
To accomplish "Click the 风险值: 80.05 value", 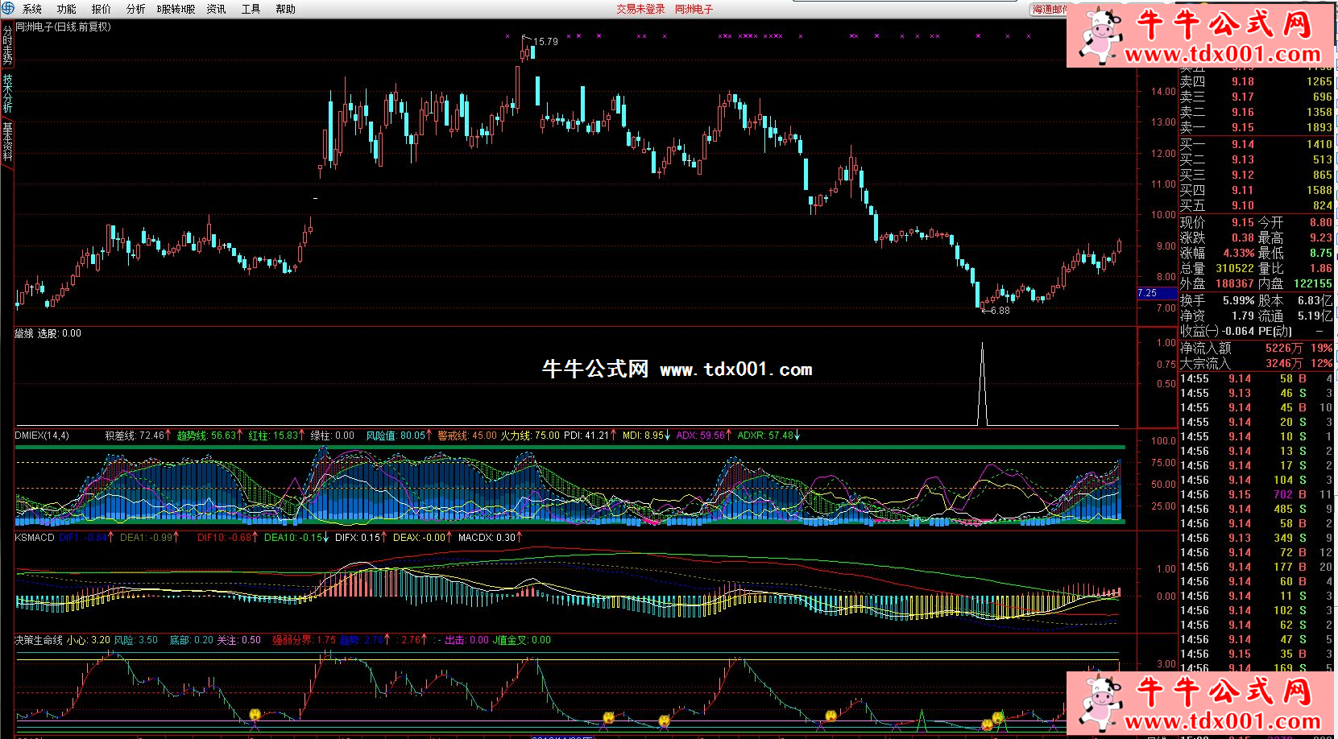I will [x=396, y=436].
